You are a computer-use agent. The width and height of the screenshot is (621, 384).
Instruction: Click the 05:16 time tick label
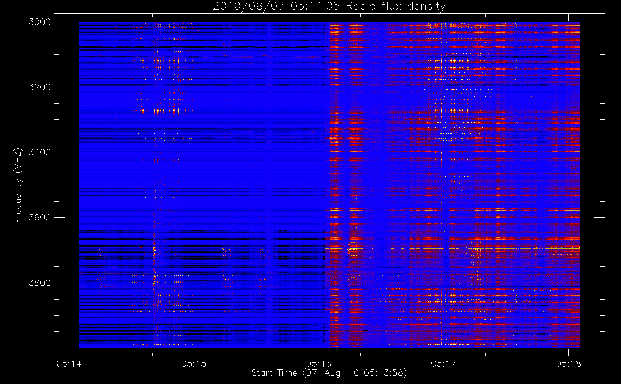click(319, 364)
